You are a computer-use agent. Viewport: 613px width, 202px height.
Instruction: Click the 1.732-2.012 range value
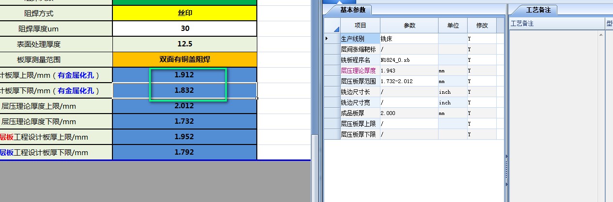coord(409,81)
